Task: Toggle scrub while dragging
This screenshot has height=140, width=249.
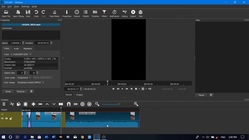Action: click(x=75, y=104)
